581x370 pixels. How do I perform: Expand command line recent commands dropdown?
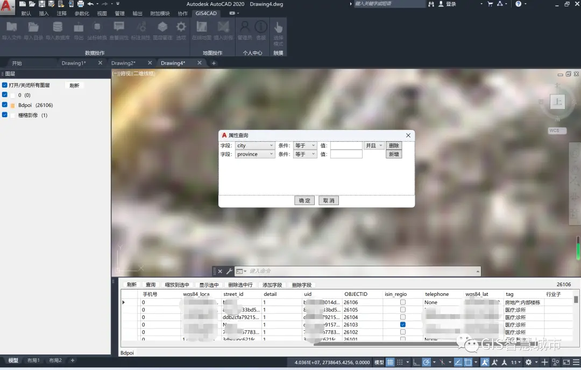(478, 271)
